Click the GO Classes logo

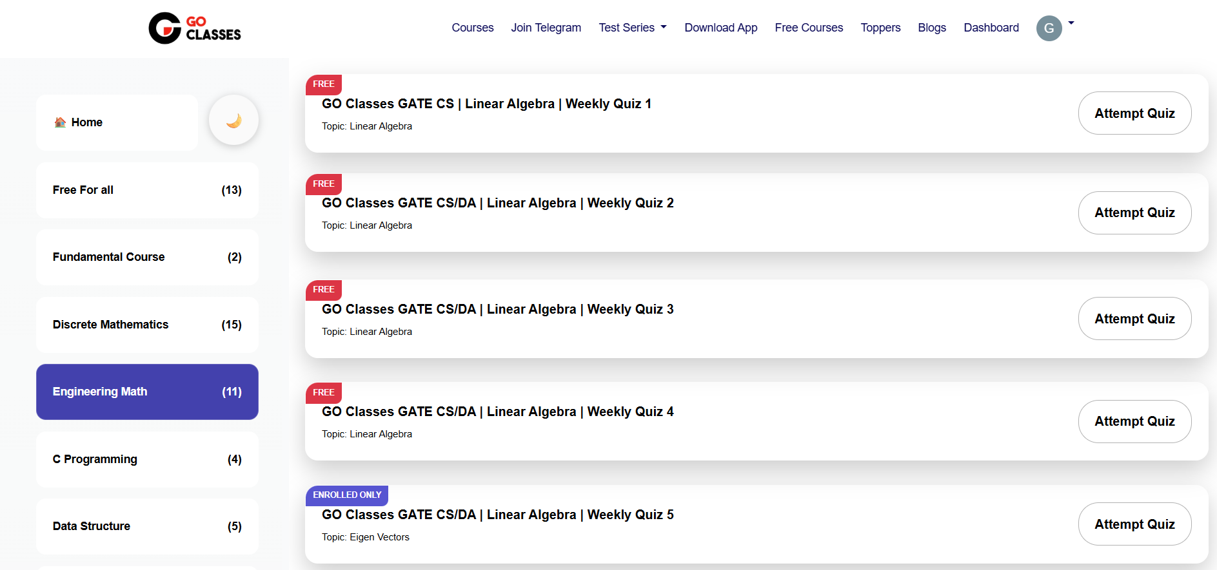(195, 28)
